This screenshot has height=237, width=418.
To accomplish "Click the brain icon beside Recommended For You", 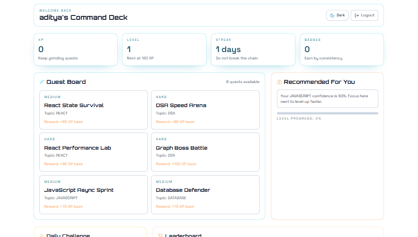I will click(279, 82).
